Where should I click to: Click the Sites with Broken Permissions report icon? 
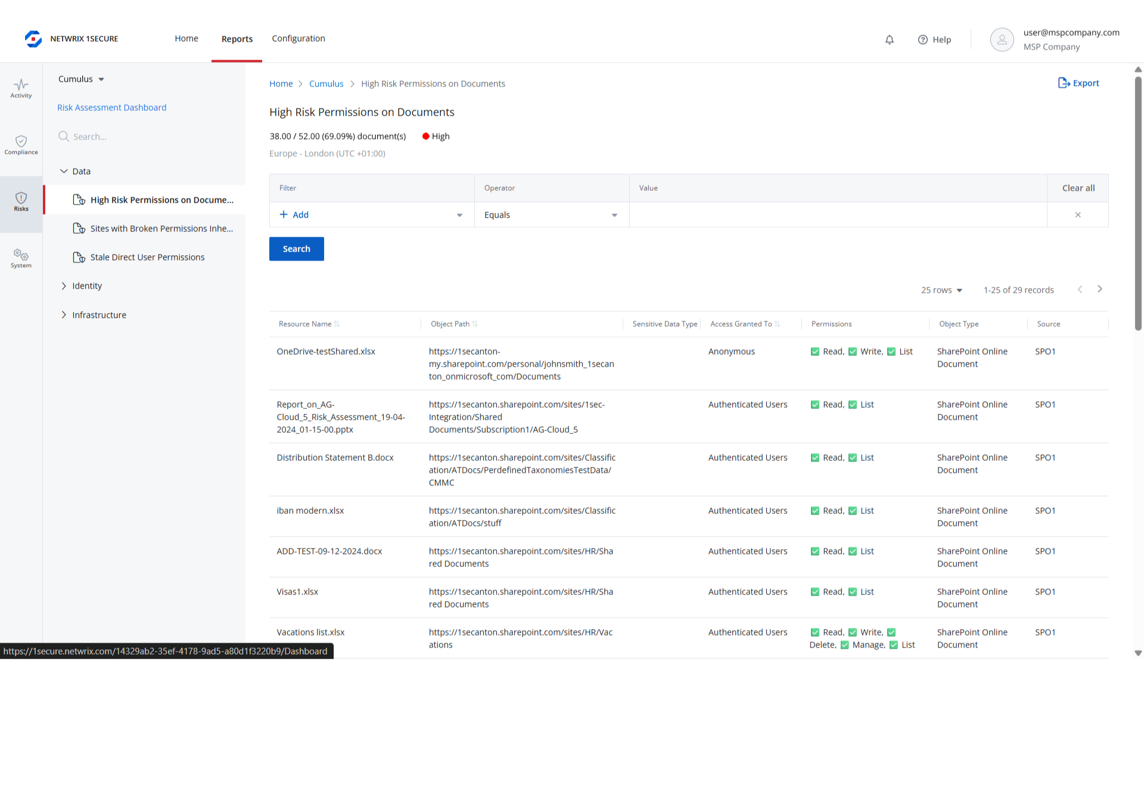click(79, 228)
